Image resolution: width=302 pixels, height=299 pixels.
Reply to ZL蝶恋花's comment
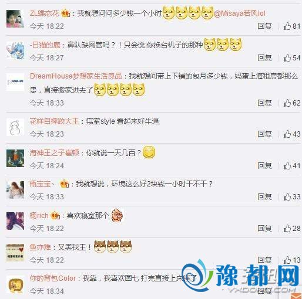tap(264, 26)
